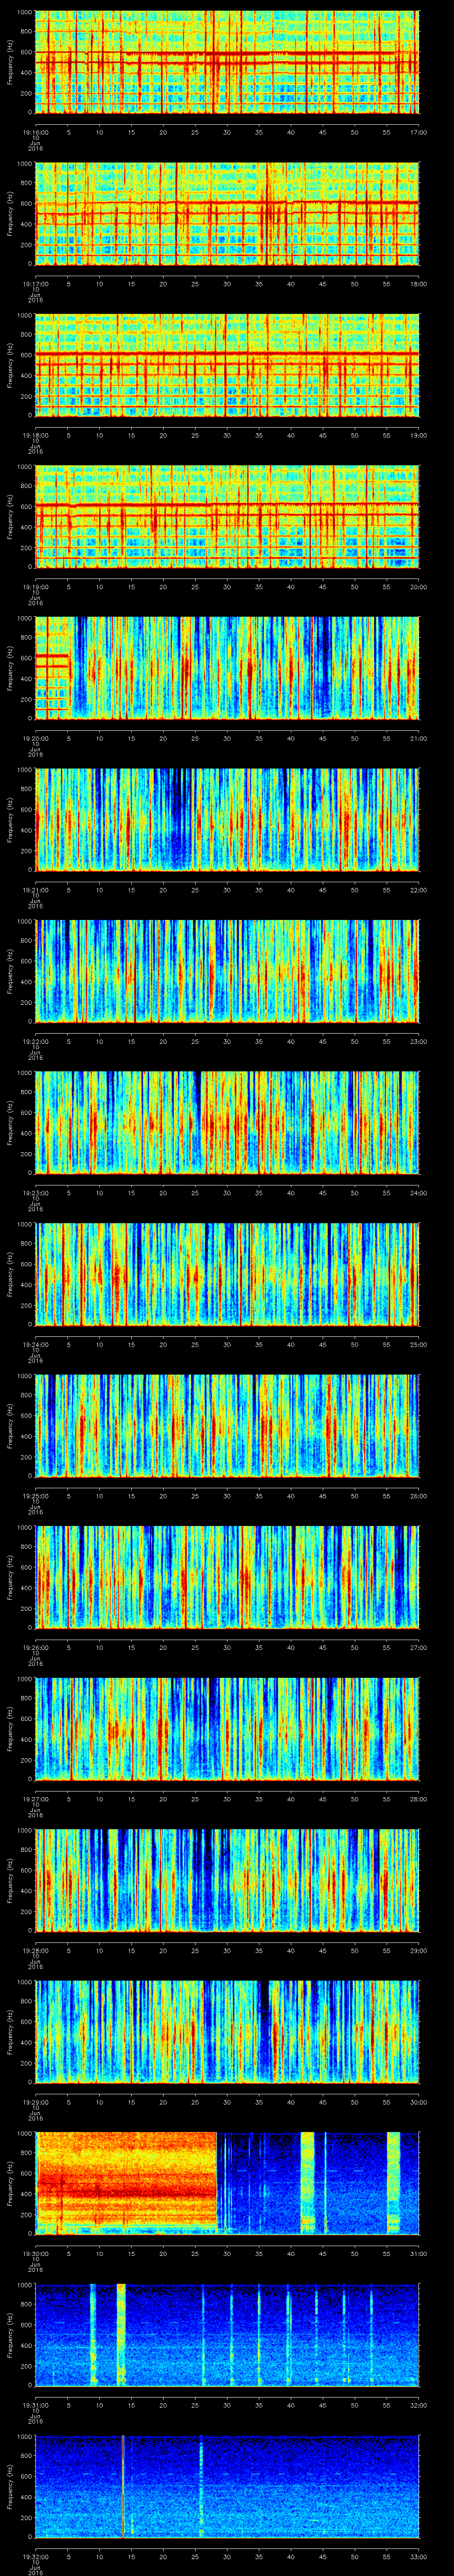Click the '19:16:00' start time label
The height and width of the screenshot is (2576, 454).
36,131
